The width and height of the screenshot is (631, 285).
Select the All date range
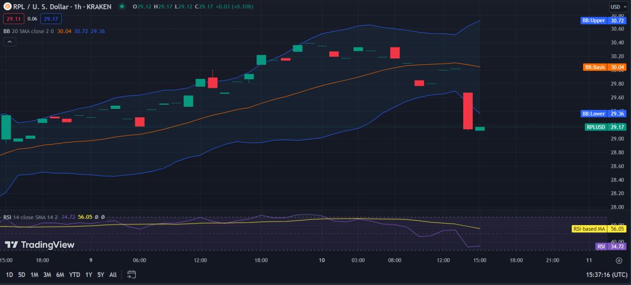click(x=113, y=274)
